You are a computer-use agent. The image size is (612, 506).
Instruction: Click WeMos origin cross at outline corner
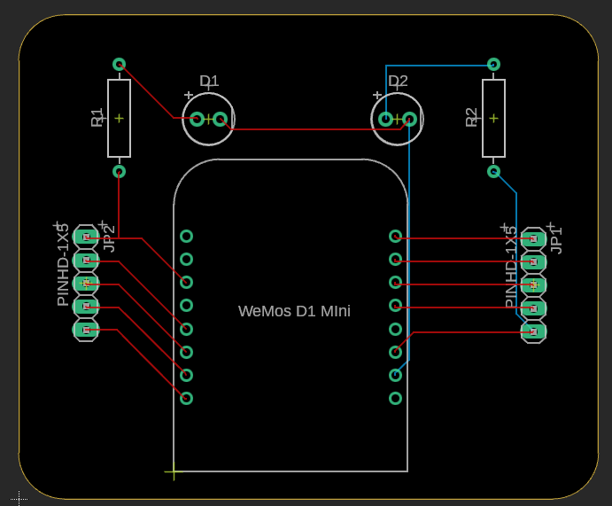tap(174, 472)
